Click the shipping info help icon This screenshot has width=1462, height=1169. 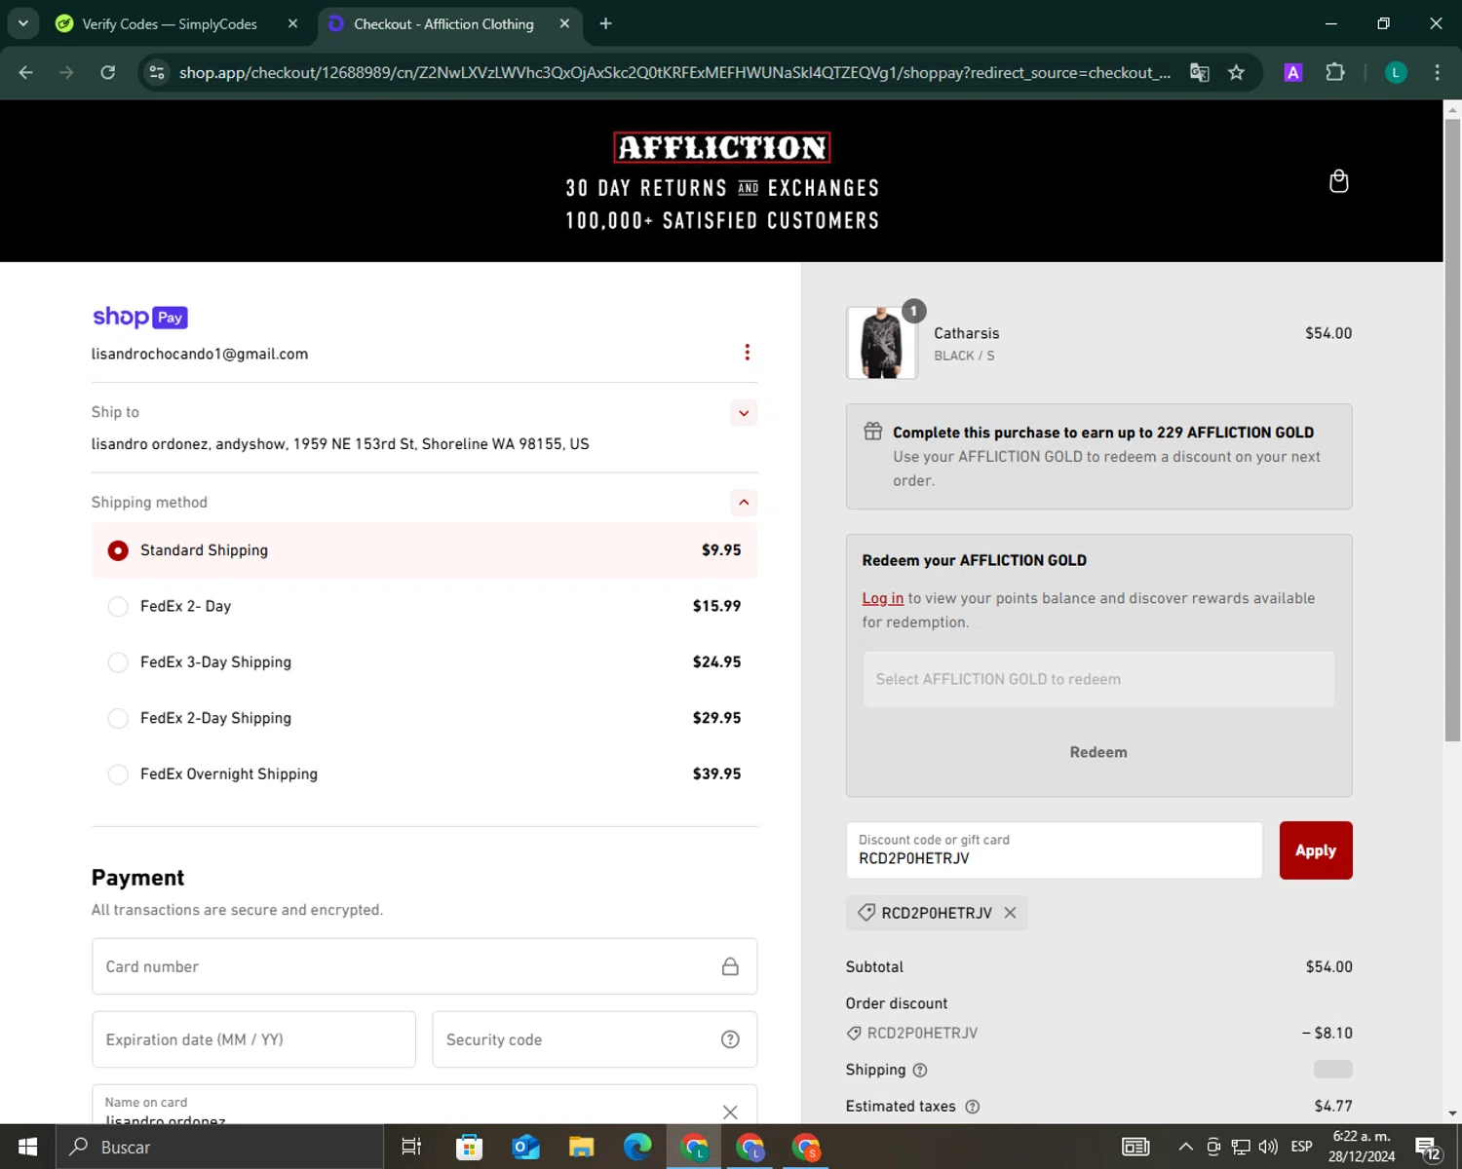(x=920, y=1070)
